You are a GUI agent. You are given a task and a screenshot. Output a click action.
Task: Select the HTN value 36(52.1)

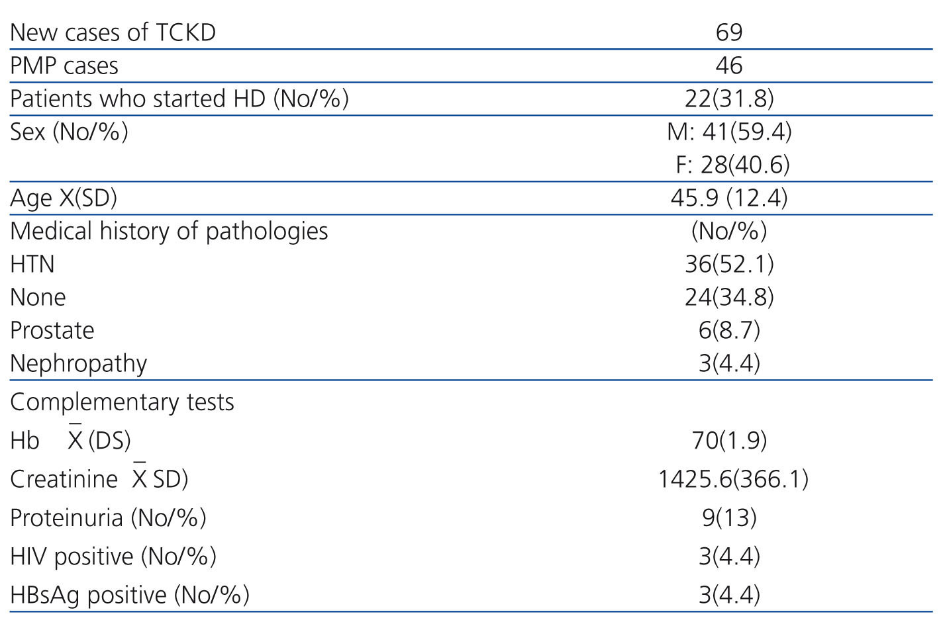click(x=728, y=264)
